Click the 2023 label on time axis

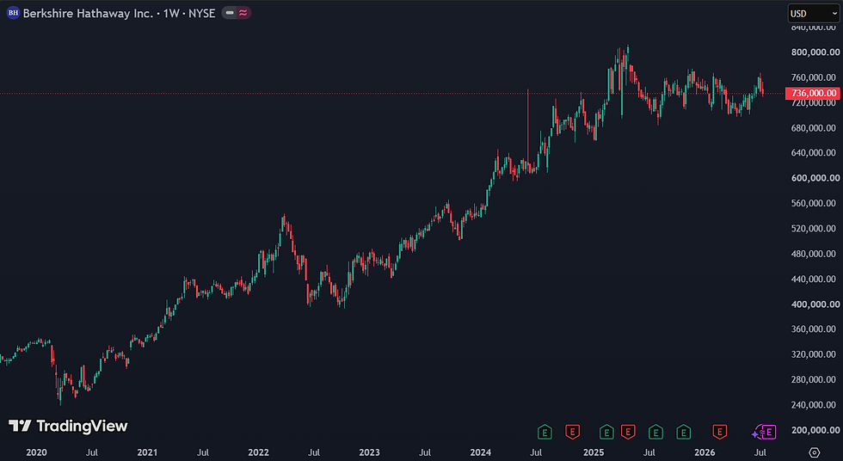tap(369, 452)
